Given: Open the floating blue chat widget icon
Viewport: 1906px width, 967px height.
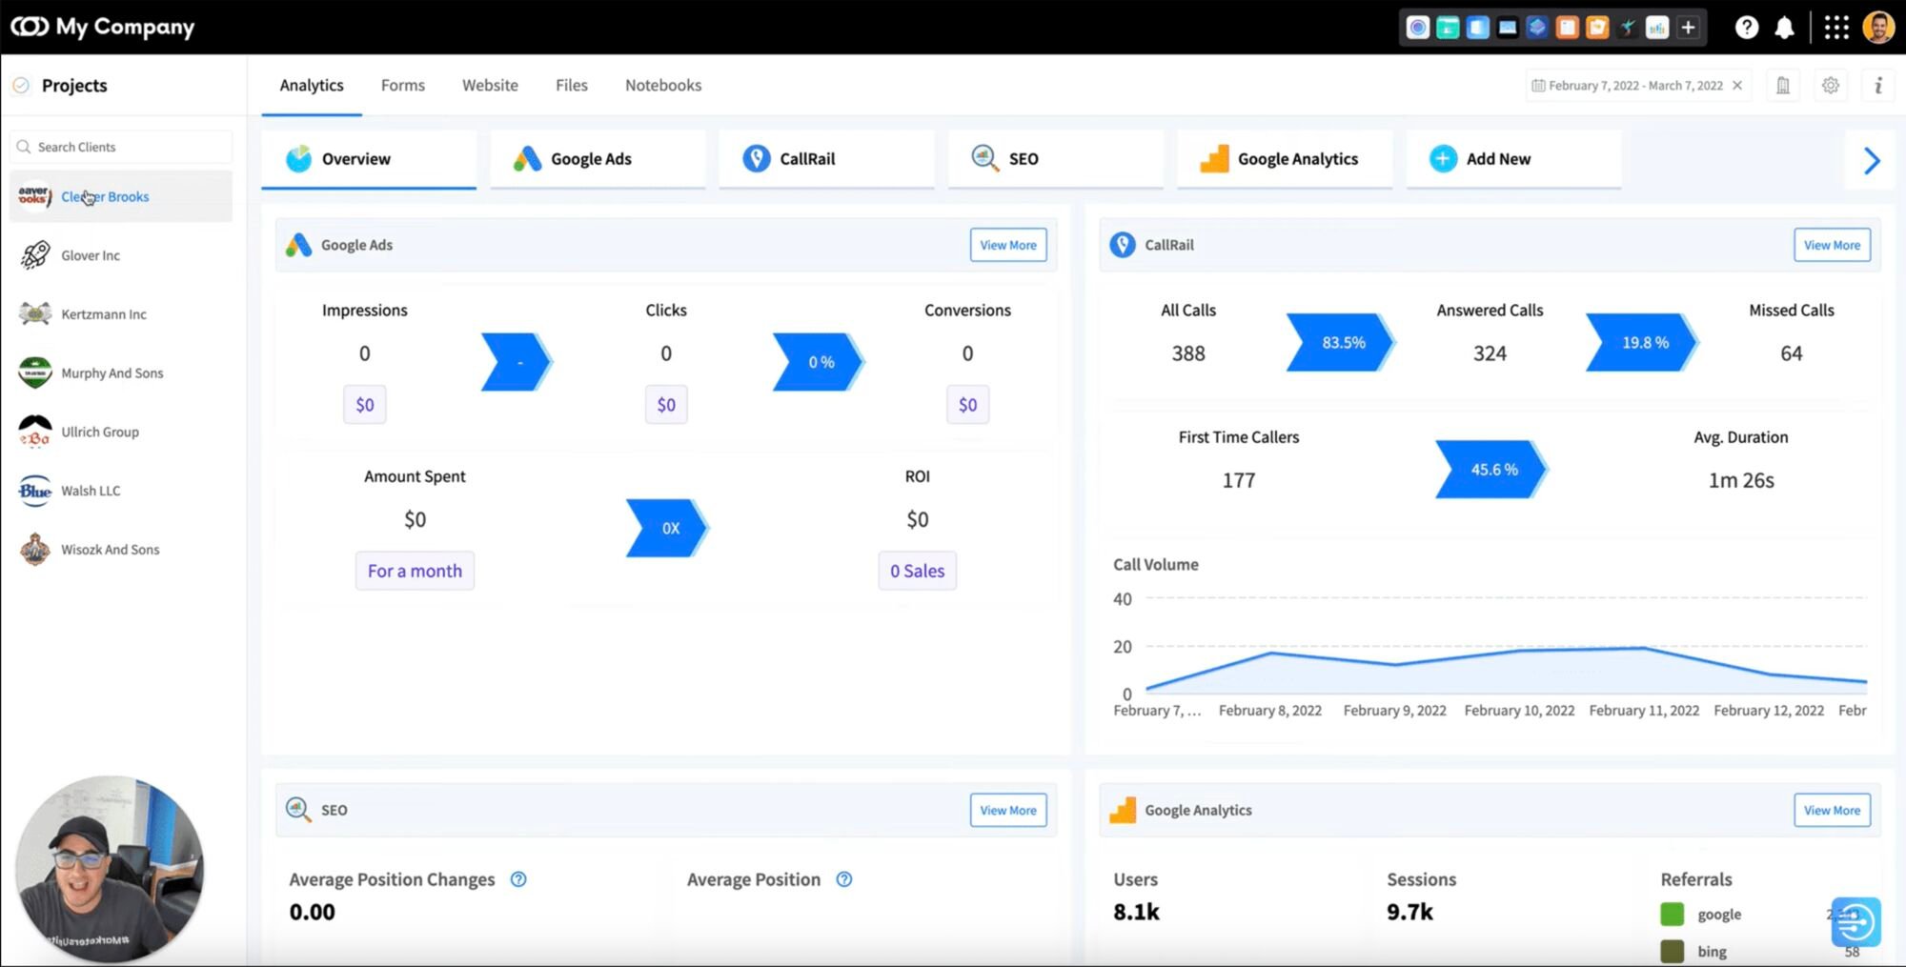Looking at the screenshot, I should (x=1855, y=921).
